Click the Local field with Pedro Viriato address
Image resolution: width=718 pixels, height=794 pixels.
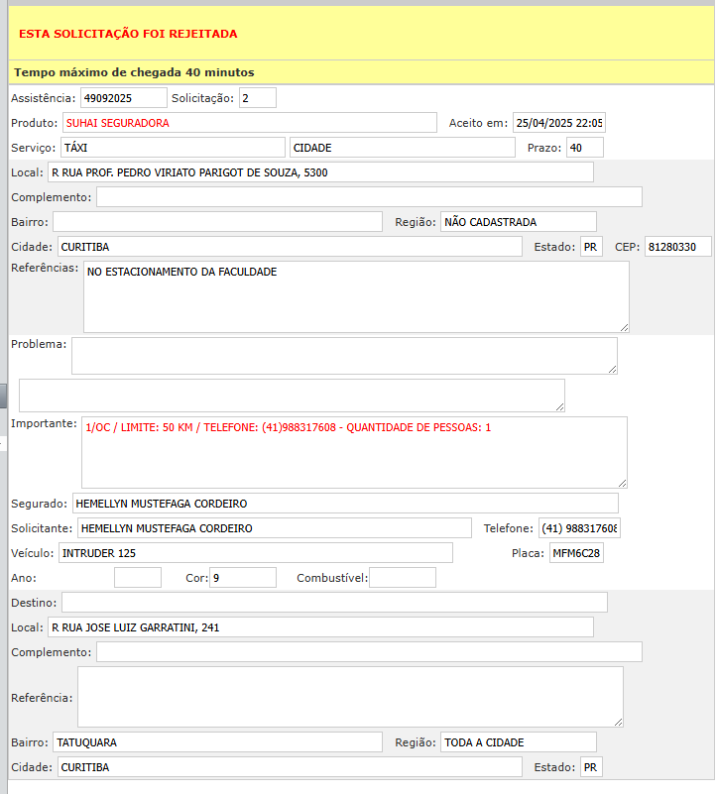[x=320, y=172]
